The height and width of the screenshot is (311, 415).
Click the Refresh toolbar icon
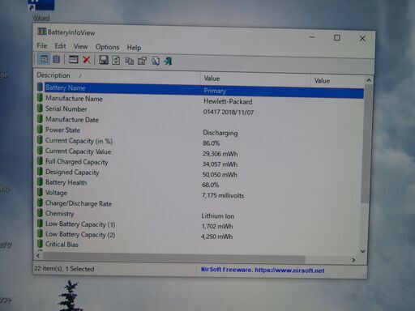click(x=116, y=60)
